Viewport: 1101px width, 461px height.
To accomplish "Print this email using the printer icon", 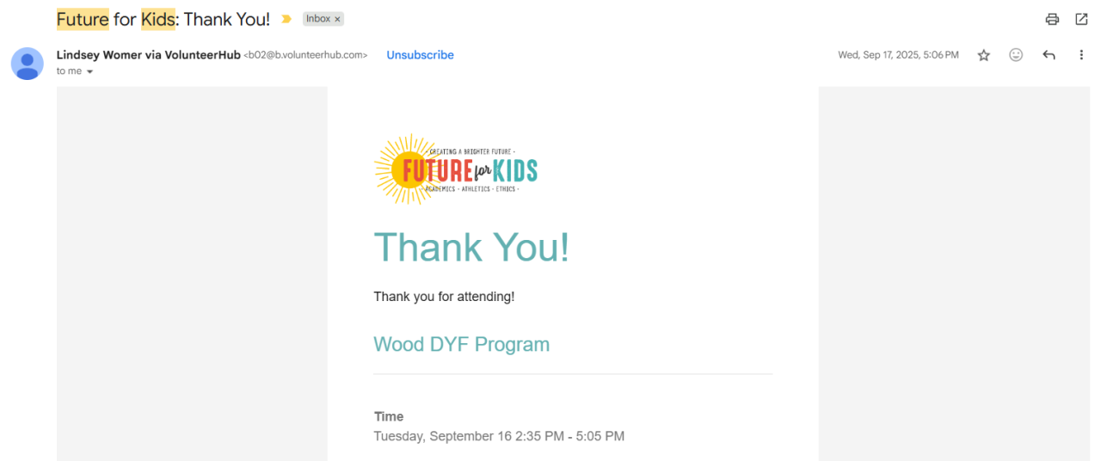I will 1052,19.
